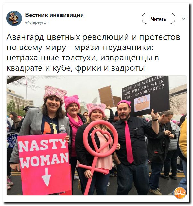Click the NASTY WOMAN text on pink sign
Screen dimensions: 193x206
coord(43,153)
